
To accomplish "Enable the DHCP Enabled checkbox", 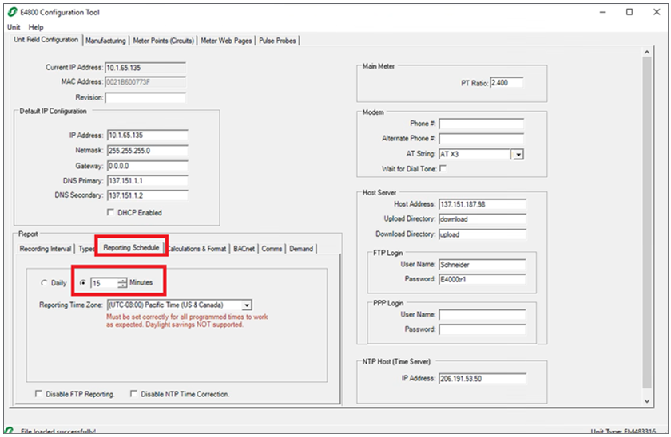I will pos(111,212).
